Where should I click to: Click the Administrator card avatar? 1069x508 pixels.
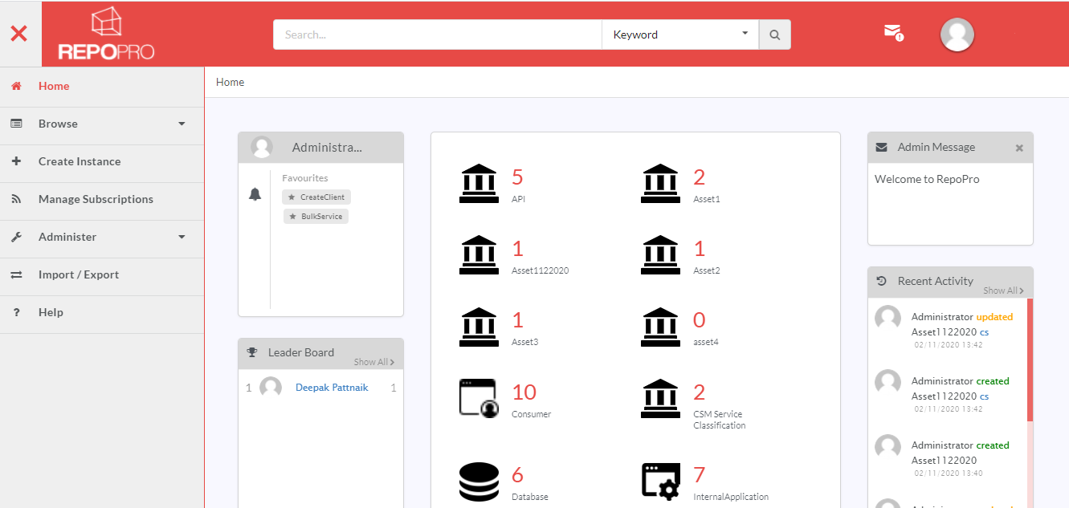tap(262, 147)
